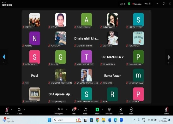Expand share options arrow beside Share
173x124 pixels.
click(102, 110)
